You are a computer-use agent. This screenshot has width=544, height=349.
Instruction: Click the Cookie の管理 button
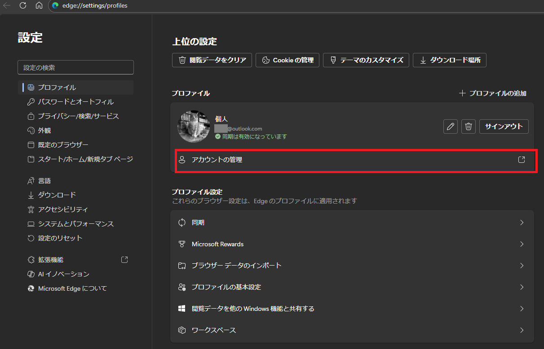click(x=287, y=60)
